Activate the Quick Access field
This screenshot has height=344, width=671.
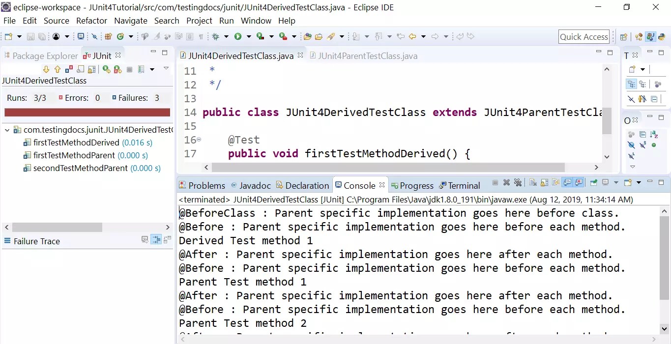[584, 36]
